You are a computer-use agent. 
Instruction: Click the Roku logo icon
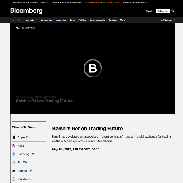[14, 146]
